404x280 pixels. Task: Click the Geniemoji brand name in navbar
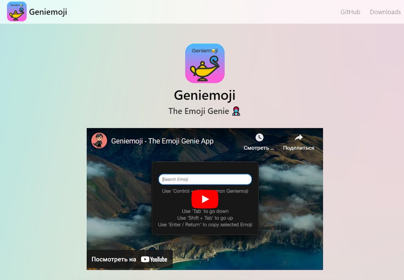[x=48, y=12]
